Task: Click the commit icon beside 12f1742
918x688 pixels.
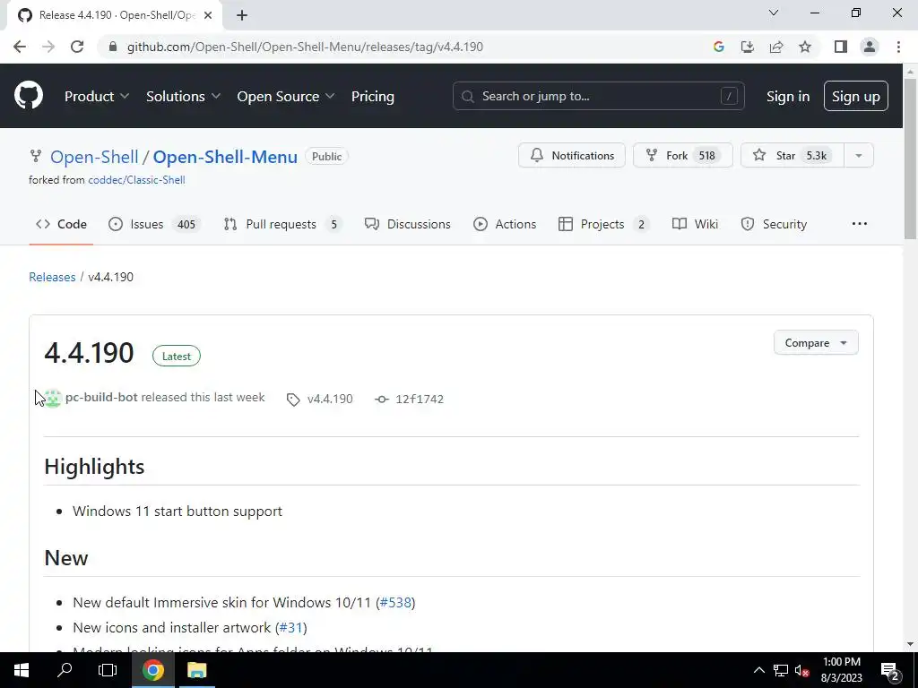Action: 382,399
